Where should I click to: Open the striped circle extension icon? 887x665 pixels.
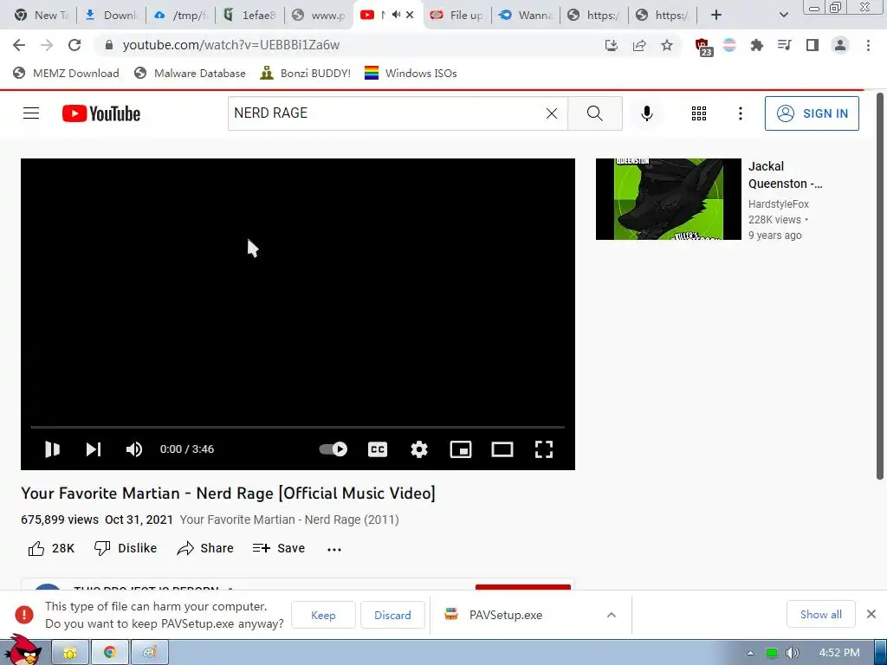point(729,45)
